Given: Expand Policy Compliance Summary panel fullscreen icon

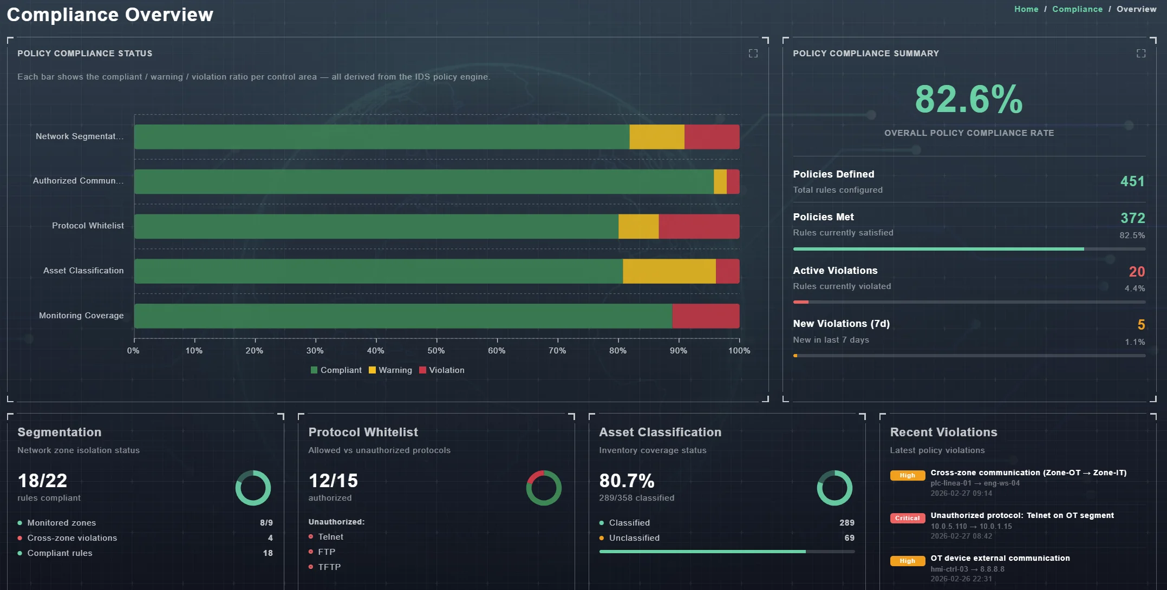Looking at the screenshot, I should pyautogui.click(x=1140, y=53).
